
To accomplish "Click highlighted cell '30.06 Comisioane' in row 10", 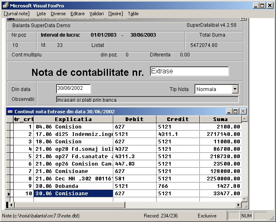I will (x=73, y=193).
